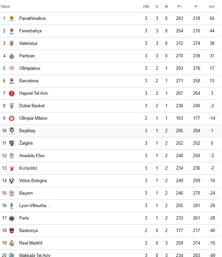This screenshot has width=222, height=257.
Task: Click the Fenerbahçe club logo
Action: 12,31
